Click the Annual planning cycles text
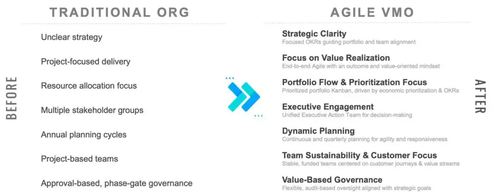492x195 pixels. (x=84, y=134)
